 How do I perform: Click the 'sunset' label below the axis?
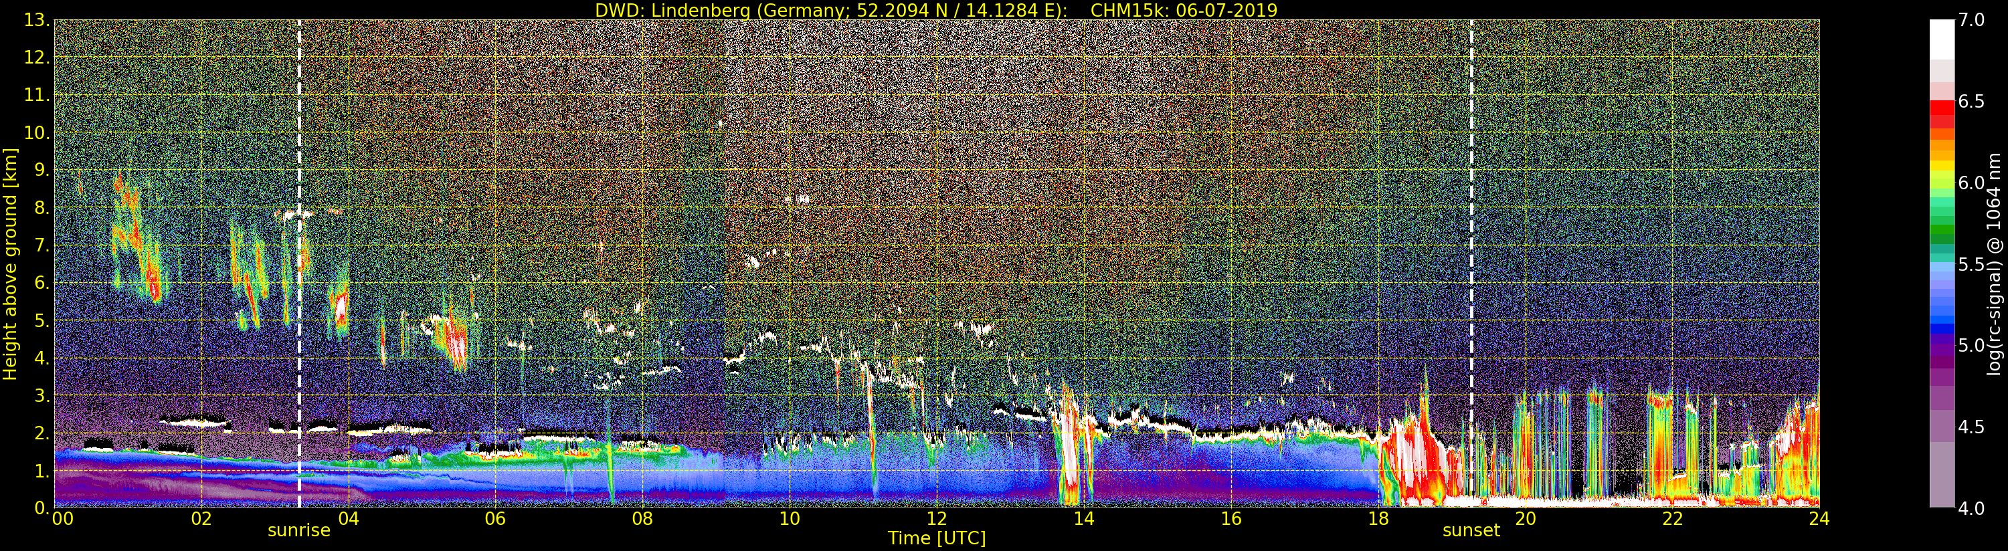[1471, 531]
